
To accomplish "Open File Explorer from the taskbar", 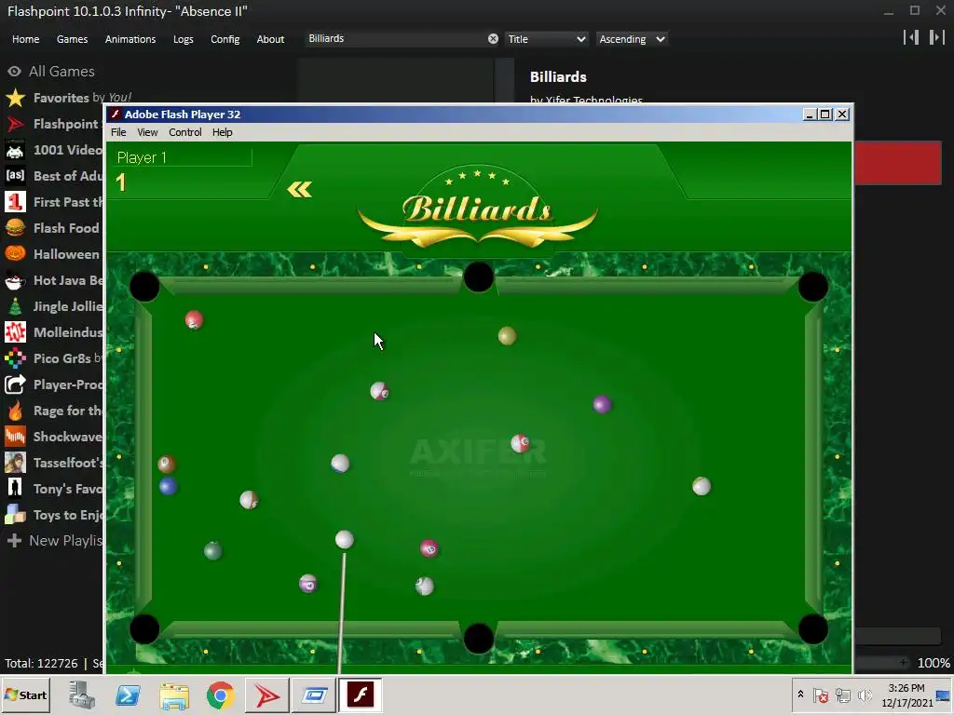I will (174, 695).
